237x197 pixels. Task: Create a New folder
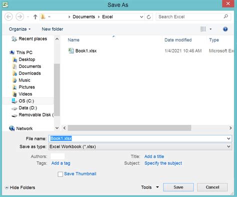(x=52, y=29)
